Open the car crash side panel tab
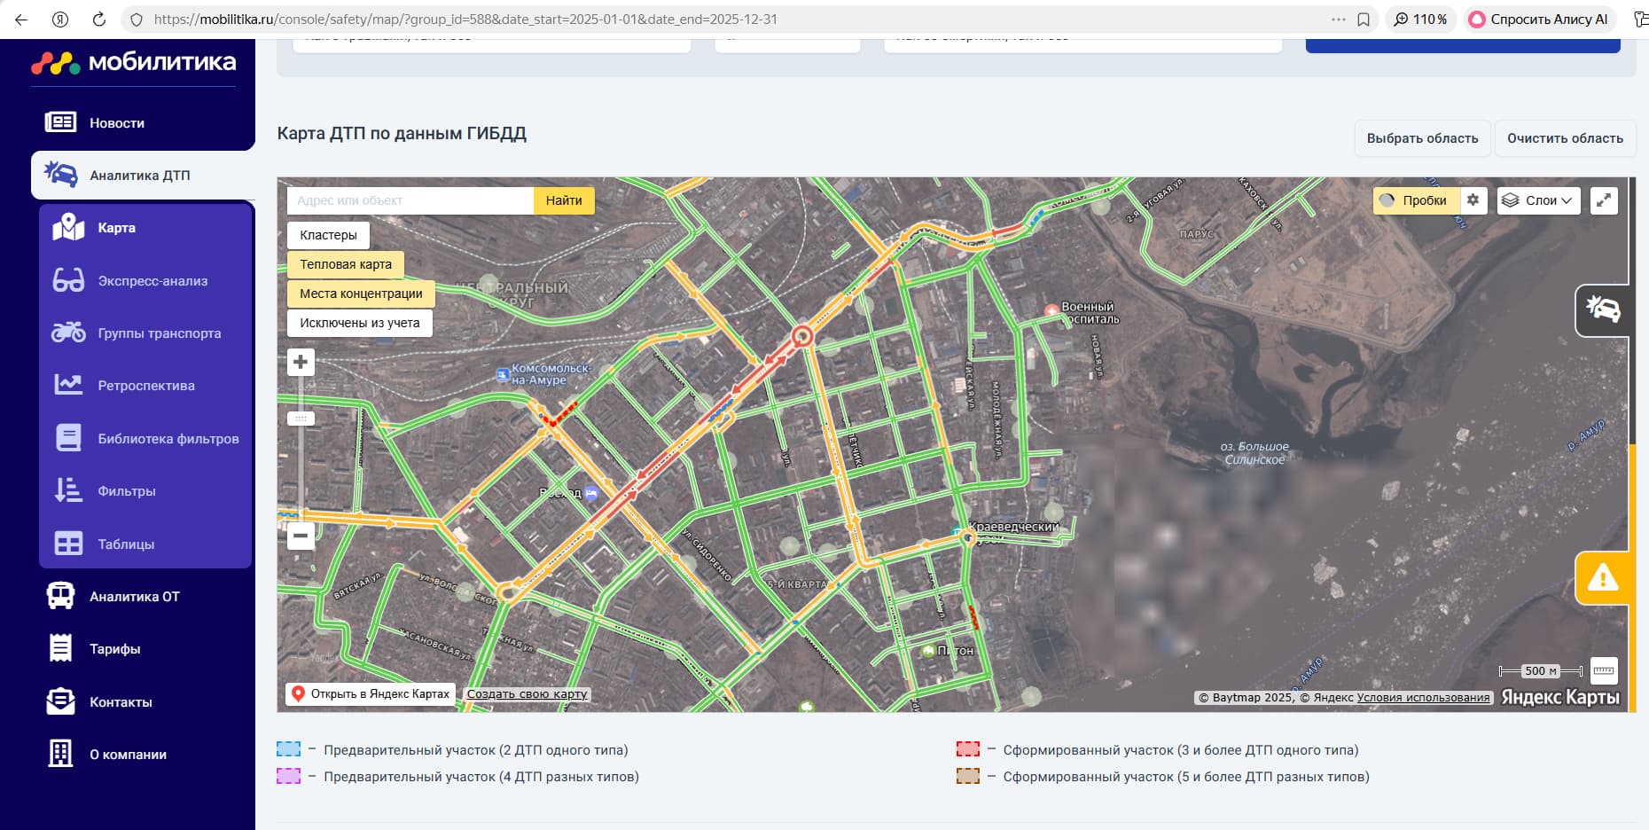This screenshot has height=830, width=1649. (x=1602, y=309)
